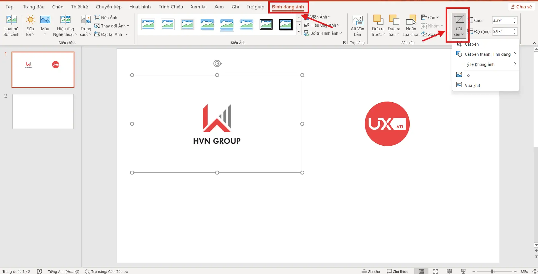Select the Cắt xén option in menu

472,44
